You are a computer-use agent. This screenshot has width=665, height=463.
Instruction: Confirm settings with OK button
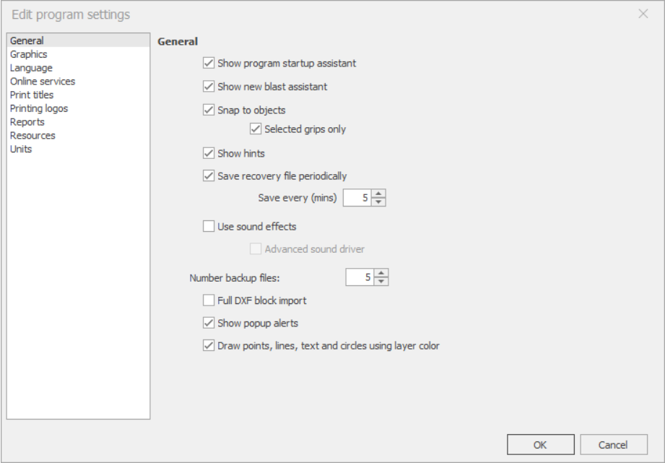pos(541,445)
